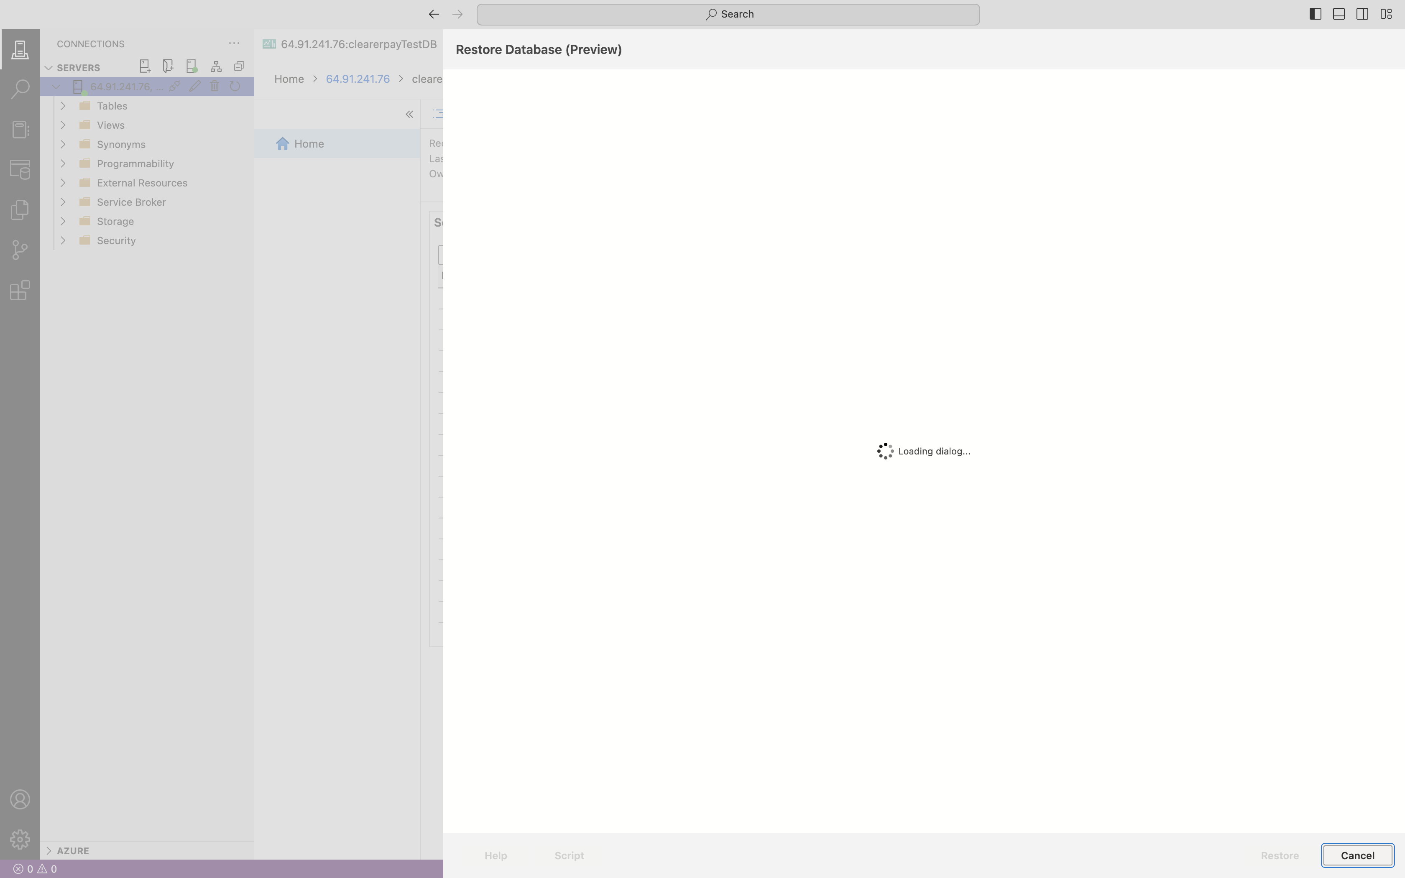Screen dimensions: 1405x878
Task: Go forward with the right arrow
Action: 457,14
